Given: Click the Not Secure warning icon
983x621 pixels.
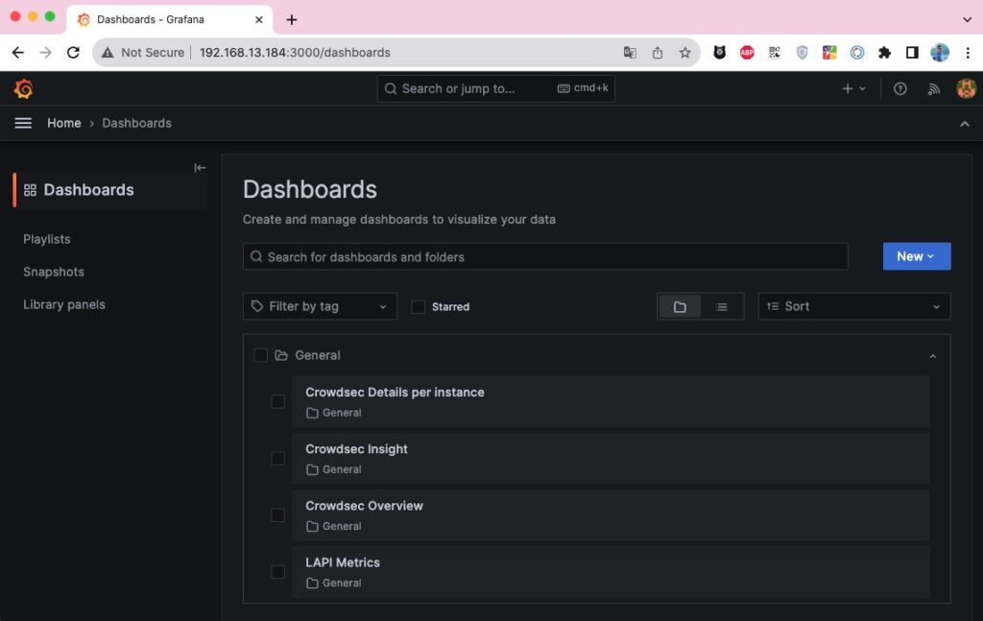Looking at the screenshot, I should [x=108, y=53].
